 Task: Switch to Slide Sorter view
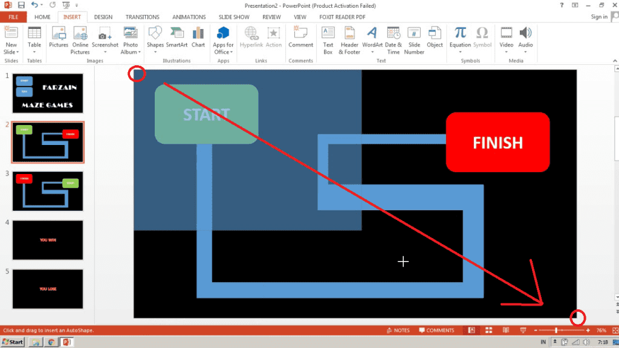click(x=488, y=330)
